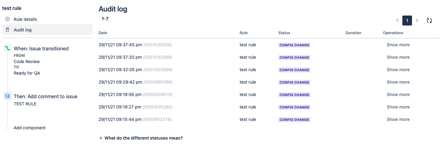Screen dimensions: 444x152
Task: Click 'test rule' name in 09:19:27 row
Action: 248,107
